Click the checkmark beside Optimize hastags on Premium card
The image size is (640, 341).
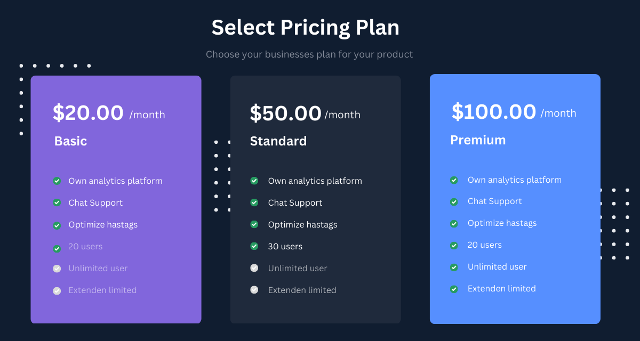point(454,223)
